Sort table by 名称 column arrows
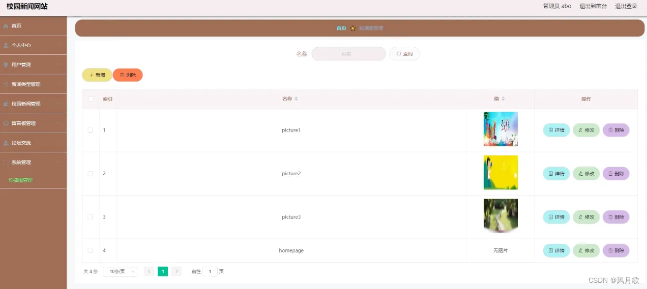This screenshot has height=289, width=647. (296, 99)
